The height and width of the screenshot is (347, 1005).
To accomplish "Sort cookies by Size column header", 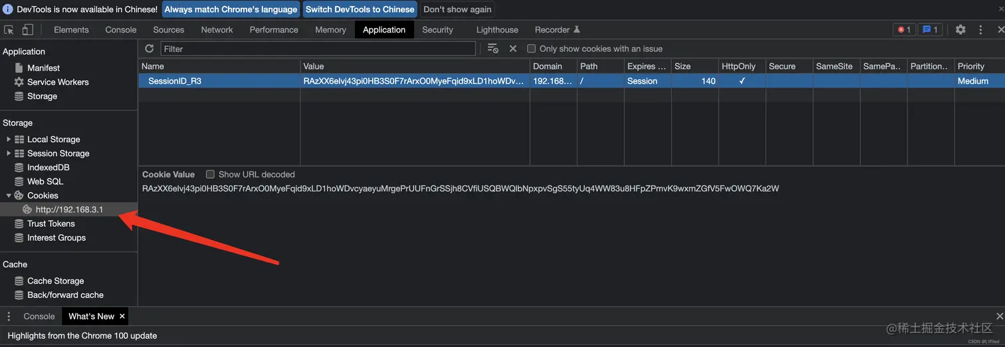I will (695, 66).
